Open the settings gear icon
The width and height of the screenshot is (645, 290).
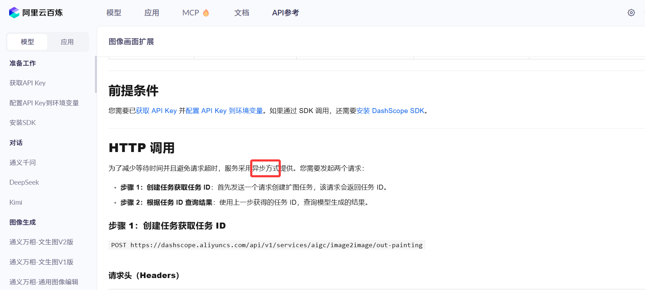(x=631, y=13)
